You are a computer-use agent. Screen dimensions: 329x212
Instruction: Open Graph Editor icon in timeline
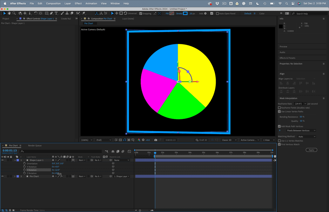click(x=129, y=151)
